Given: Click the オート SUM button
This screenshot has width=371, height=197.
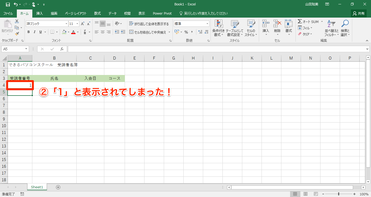Looking at the screenshot, I should (x=308, y=22).
